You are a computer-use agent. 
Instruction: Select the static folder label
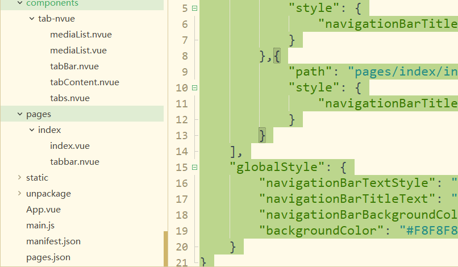[x=37, y=178]
